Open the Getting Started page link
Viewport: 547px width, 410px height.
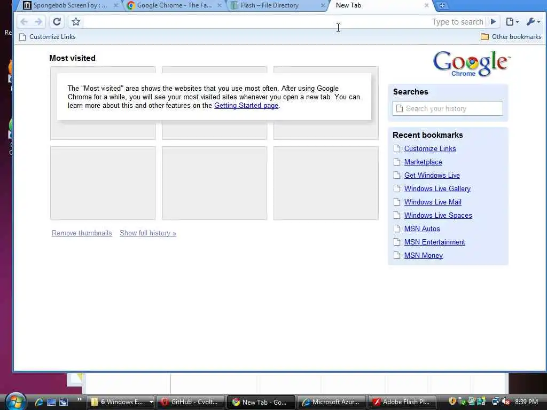tap(246, 106)
